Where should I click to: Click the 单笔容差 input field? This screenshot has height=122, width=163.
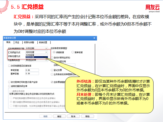tap(33, 70)
